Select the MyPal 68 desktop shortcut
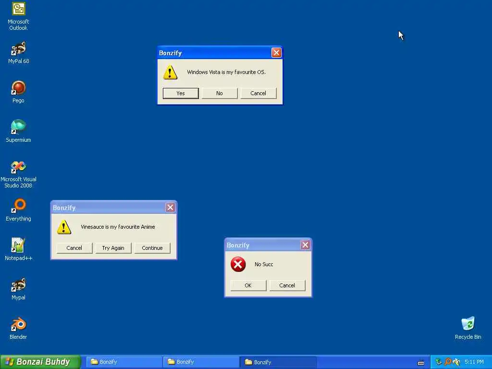492x369 pixels. point(18,53)
